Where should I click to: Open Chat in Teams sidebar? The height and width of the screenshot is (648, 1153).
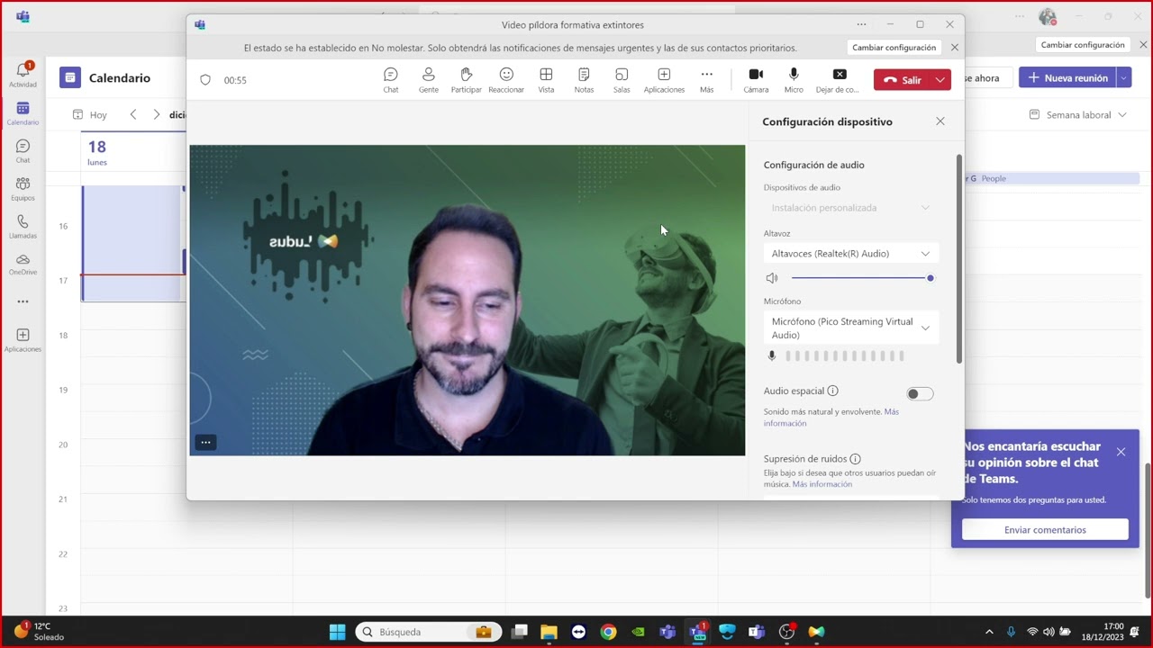23,150
